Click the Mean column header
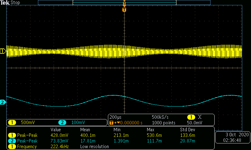251x150 pixels. 85,130
